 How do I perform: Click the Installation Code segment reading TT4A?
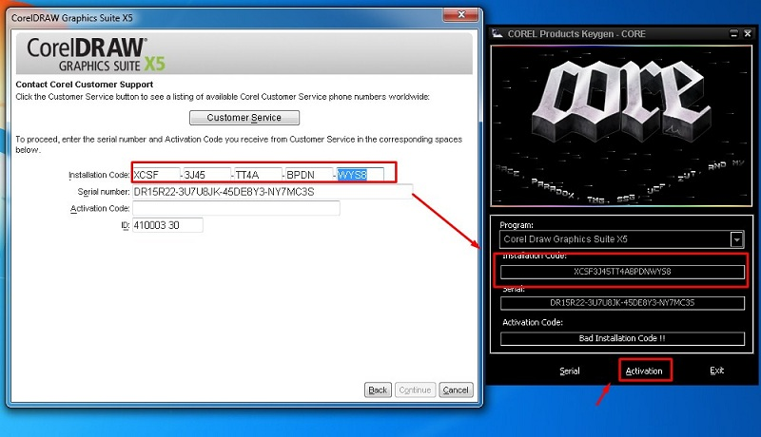point(258,174)
